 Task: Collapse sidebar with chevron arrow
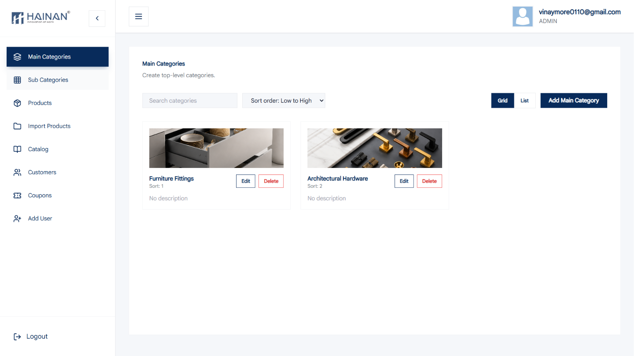pos(97,18)
